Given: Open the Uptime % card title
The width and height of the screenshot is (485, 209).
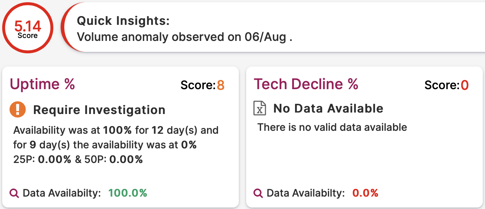Looking at the screenshot, I should click(x=42, y=84).
